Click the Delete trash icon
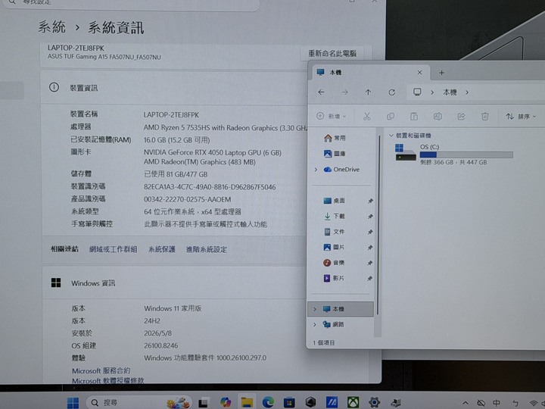The image size is (545, 409). (485, 116)
